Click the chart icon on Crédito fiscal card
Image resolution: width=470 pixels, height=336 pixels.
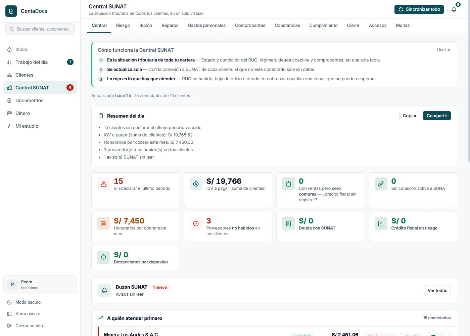click(x=381, y=224)
